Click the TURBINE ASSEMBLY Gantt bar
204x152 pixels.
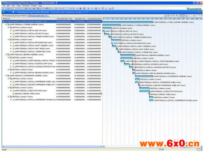(112, 25)
